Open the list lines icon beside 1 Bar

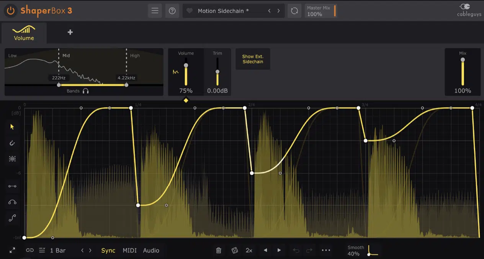click(42, 250)
